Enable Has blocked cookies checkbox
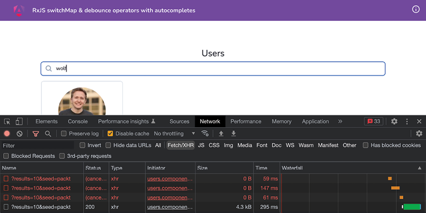The width and height of the screenshot is (426, 213). (x=366, y=145)
